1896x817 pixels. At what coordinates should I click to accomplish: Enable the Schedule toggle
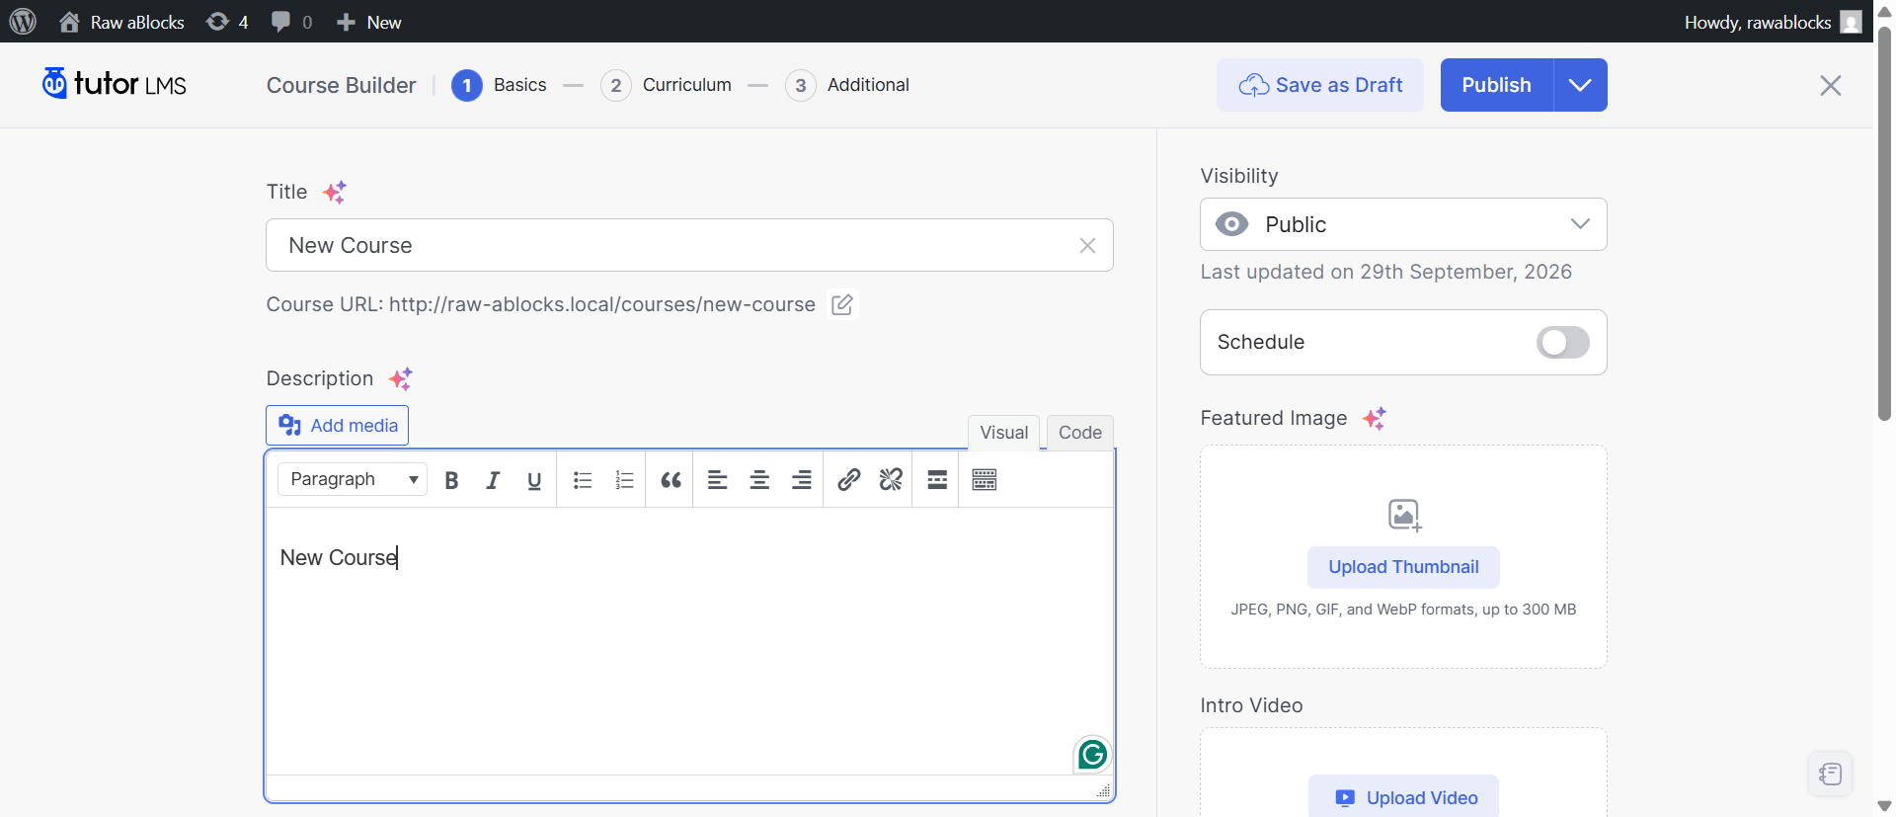point(1562,343)
